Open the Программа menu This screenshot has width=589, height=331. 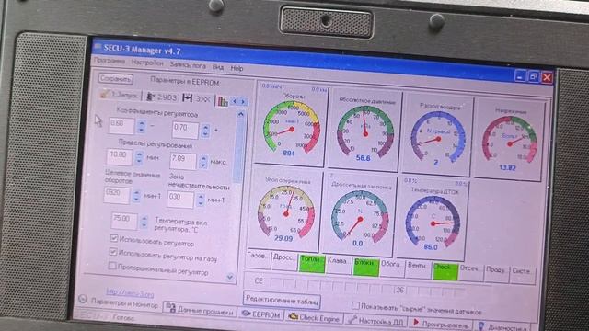110,61
